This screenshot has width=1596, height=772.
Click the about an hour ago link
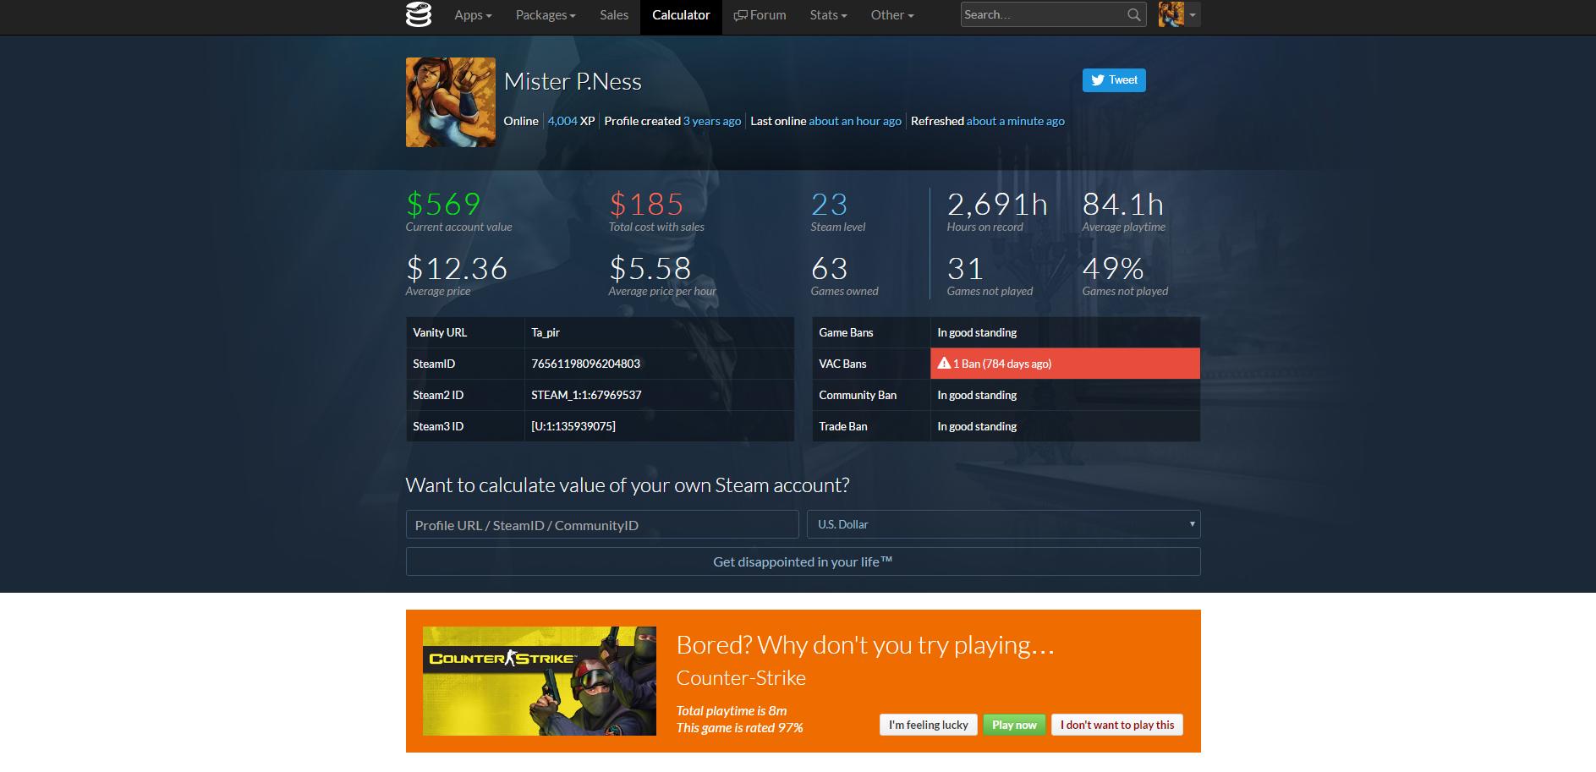tap(855, 121)
